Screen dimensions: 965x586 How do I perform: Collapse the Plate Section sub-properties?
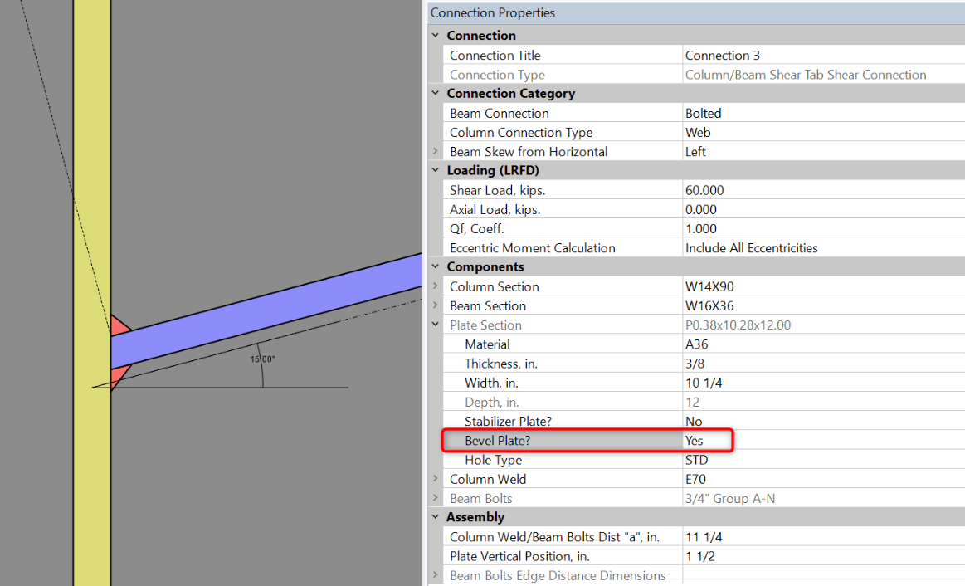point(436,325)
